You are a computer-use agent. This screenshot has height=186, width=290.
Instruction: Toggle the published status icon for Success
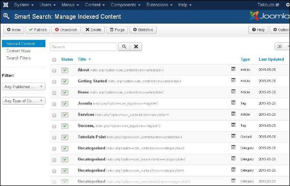(65, 126)
